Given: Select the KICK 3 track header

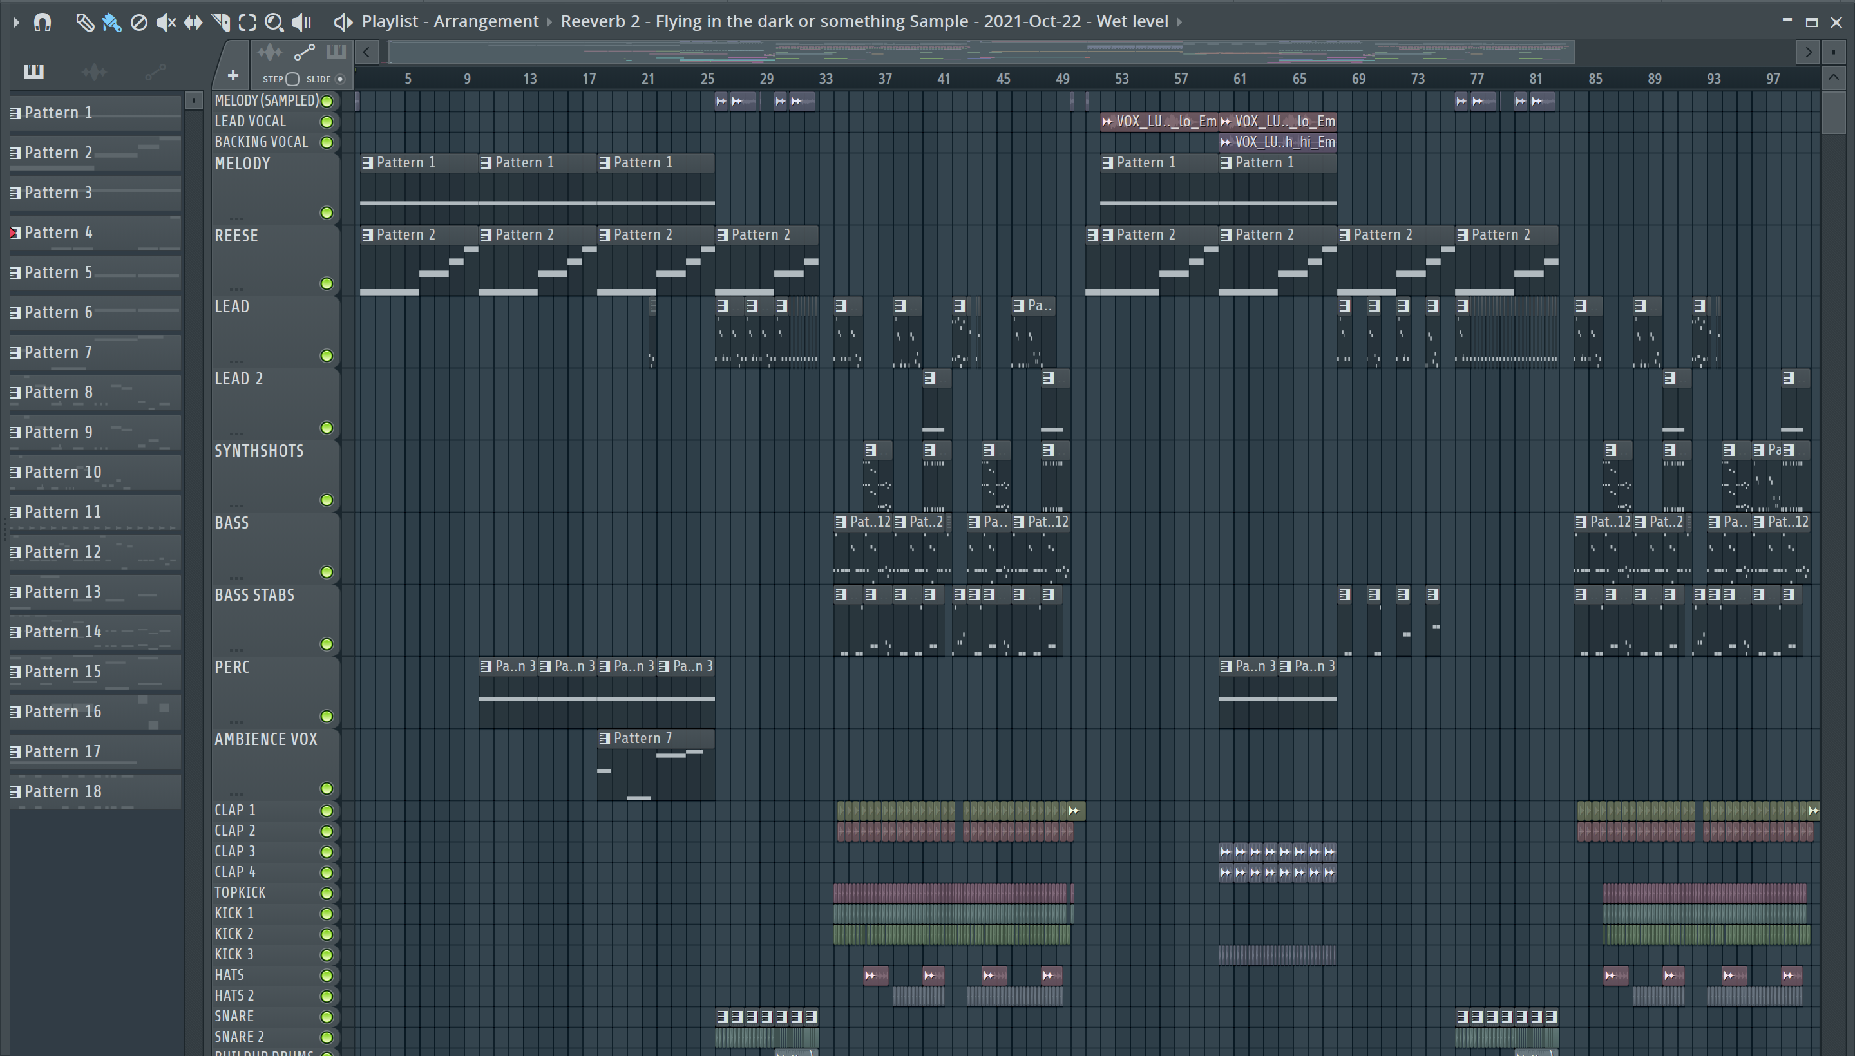Looking at the screenshot, I should 276,954.
